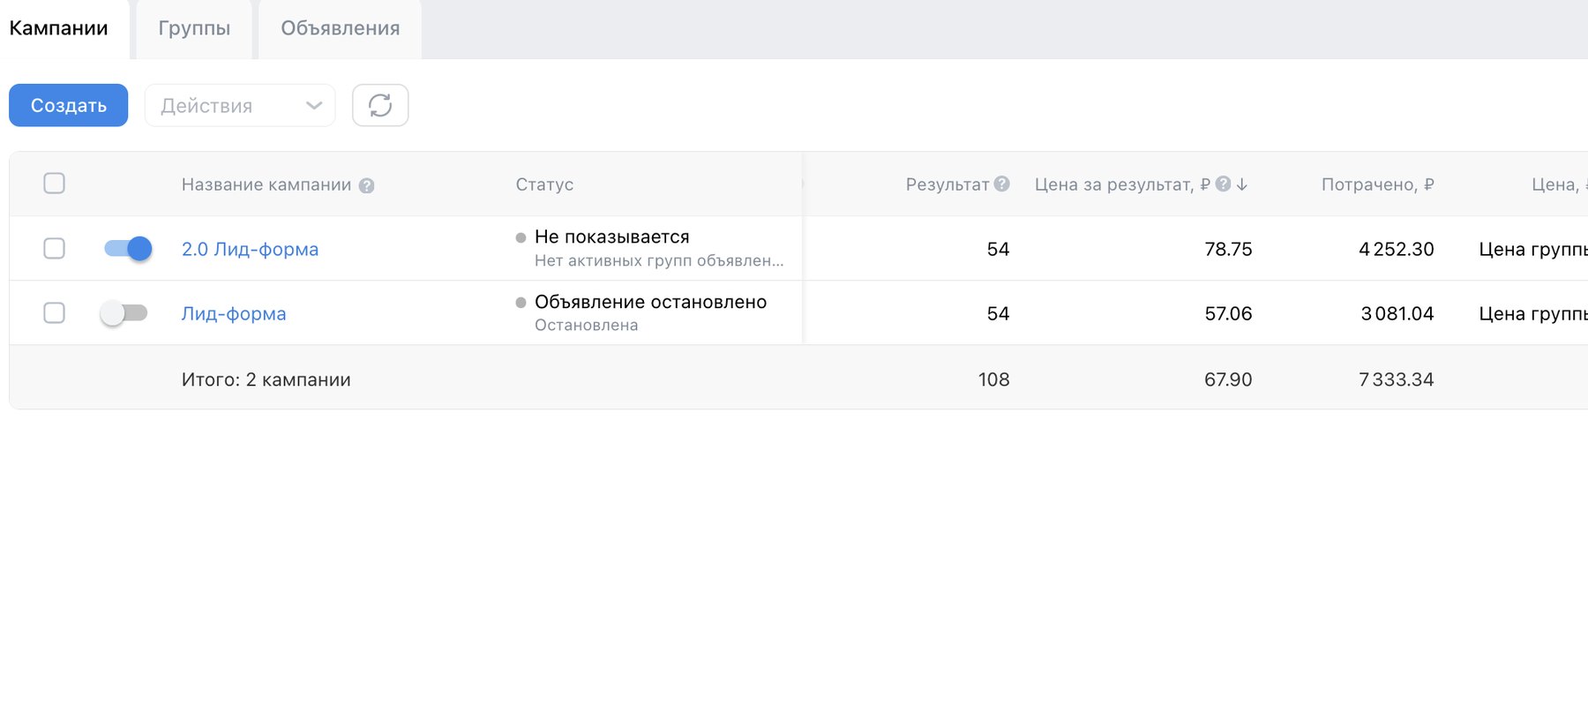The image size is (1588, 706).
Task: Open the 2.0 Лид-форма campaign link
Action: [x=250, y=249]
